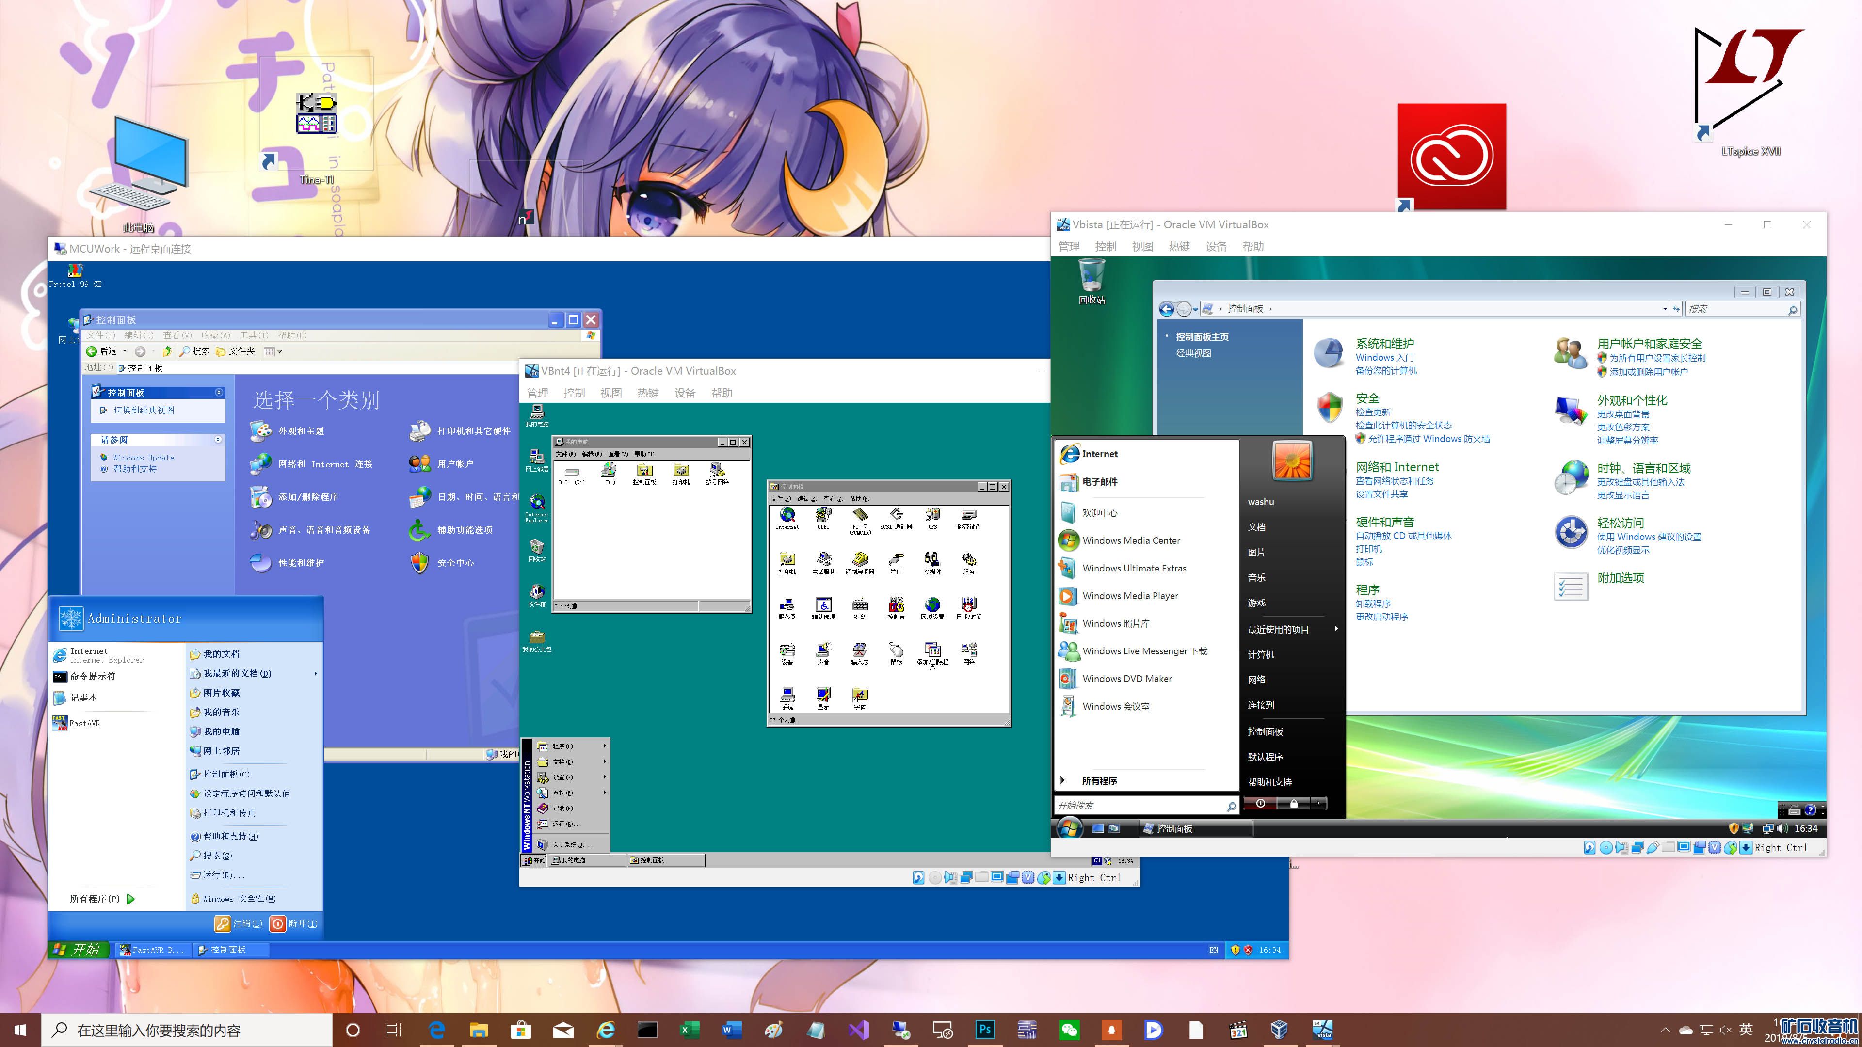Click Windows 10 taskbar search box
This screenshot has width=1862, height=1047.
(187, 1030)
